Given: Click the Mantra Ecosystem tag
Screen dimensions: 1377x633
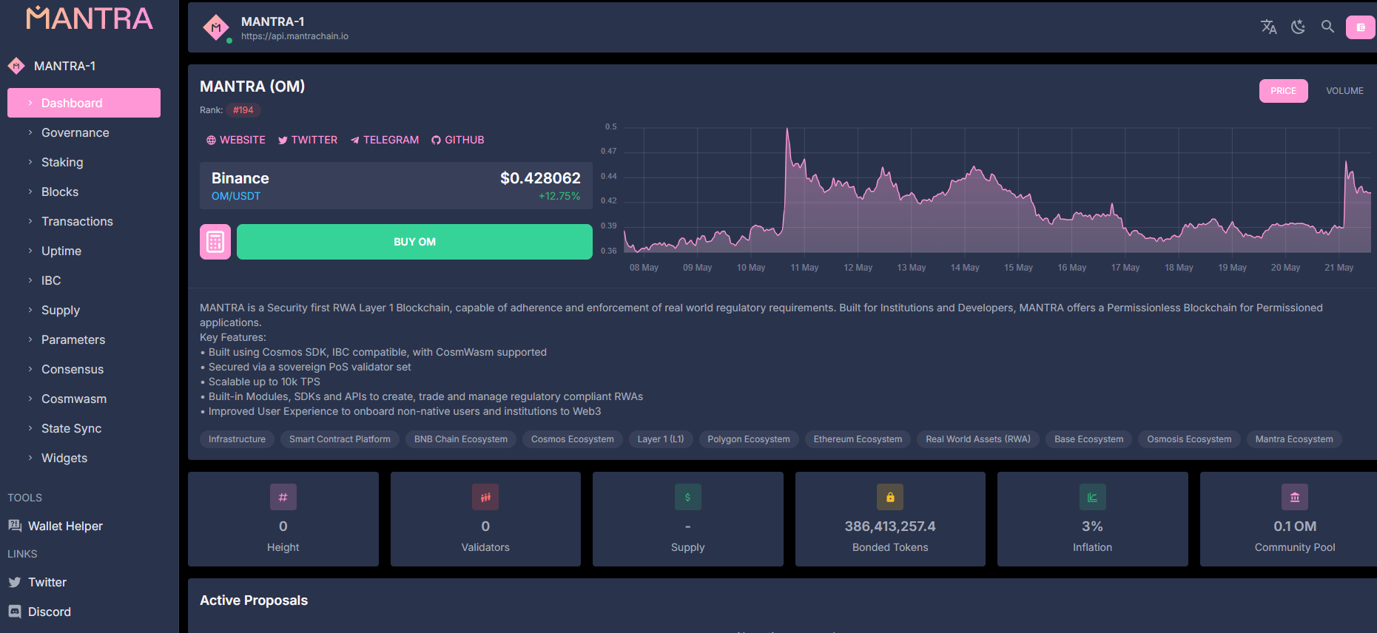Looking at the screenshot, I should 1294,439.
